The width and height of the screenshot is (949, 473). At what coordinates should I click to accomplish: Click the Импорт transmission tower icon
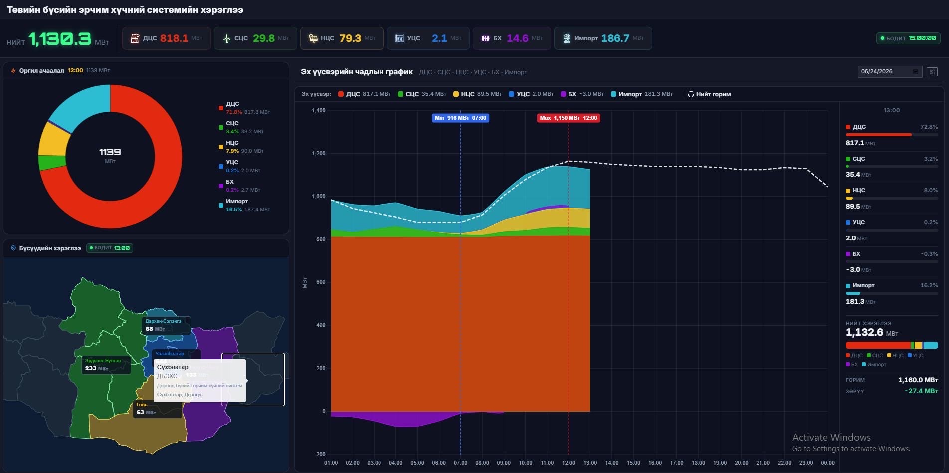pyautogui.click(x=567, y=38)
